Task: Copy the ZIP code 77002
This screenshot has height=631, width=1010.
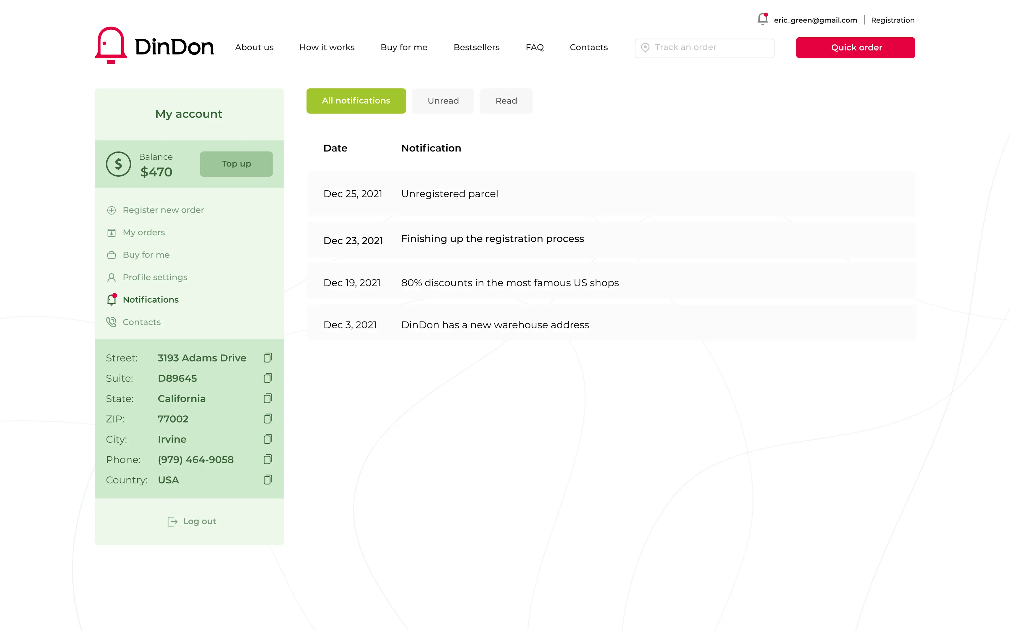Action: tap(267, 419)
